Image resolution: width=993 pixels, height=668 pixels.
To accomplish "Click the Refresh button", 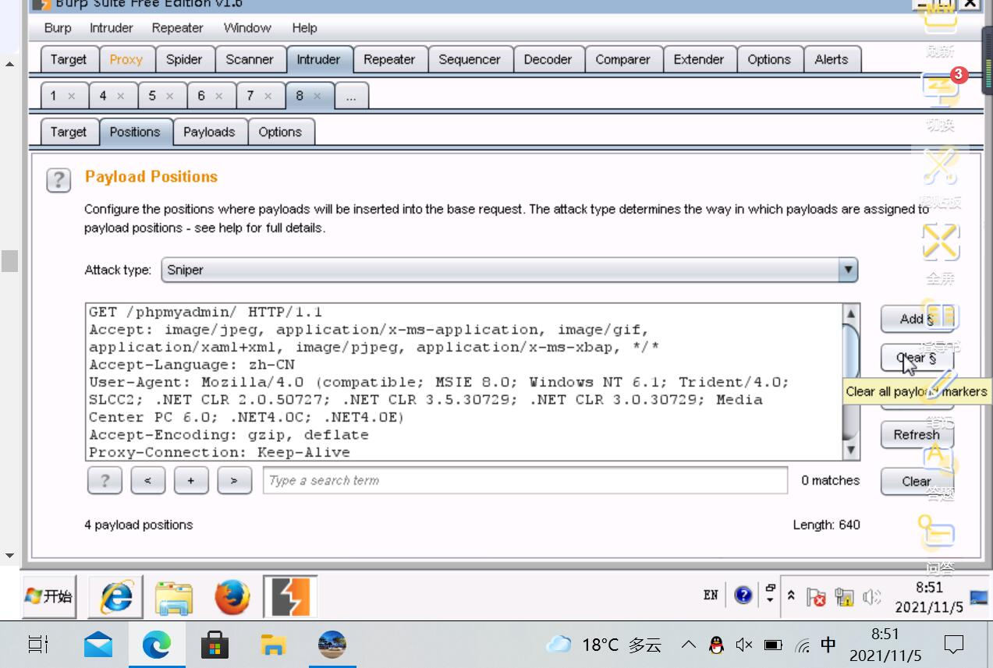I will (917, 435).
